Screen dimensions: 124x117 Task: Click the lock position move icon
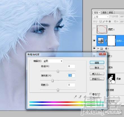[107, 21]
